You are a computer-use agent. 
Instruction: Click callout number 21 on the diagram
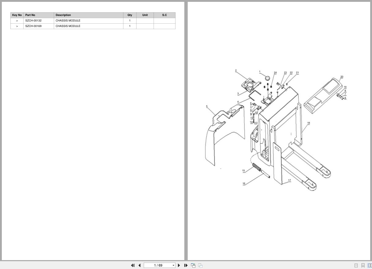coord(297,73)
